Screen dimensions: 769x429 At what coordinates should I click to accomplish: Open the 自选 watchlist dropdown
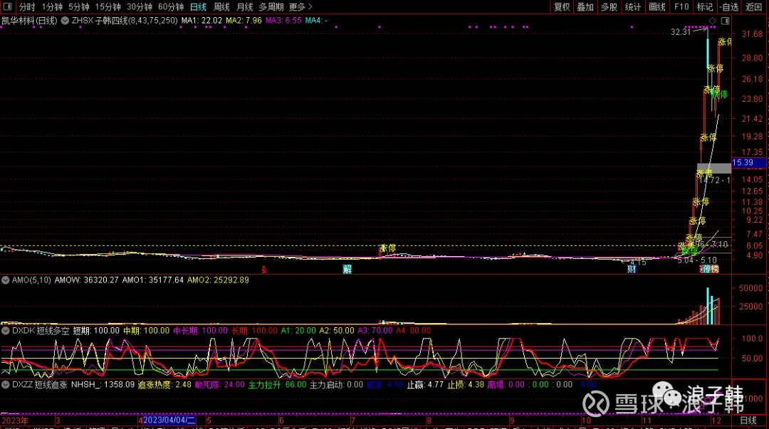tap(729, 6)
